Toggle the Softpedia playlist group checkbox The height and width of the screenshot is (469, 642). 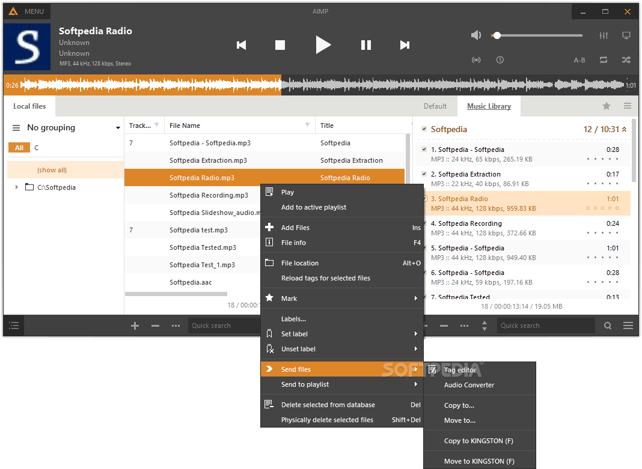pyautogui.click(x=424, y=129)
